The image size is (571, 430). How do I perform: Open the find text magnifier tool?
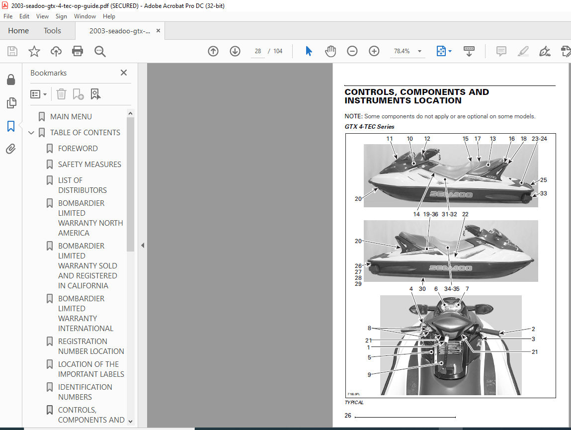coord(100,51)
